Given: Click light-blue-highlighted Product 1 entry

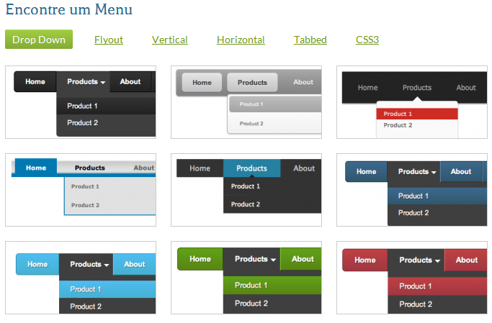Looking at the screenshot, I should (x=107, y=289).
